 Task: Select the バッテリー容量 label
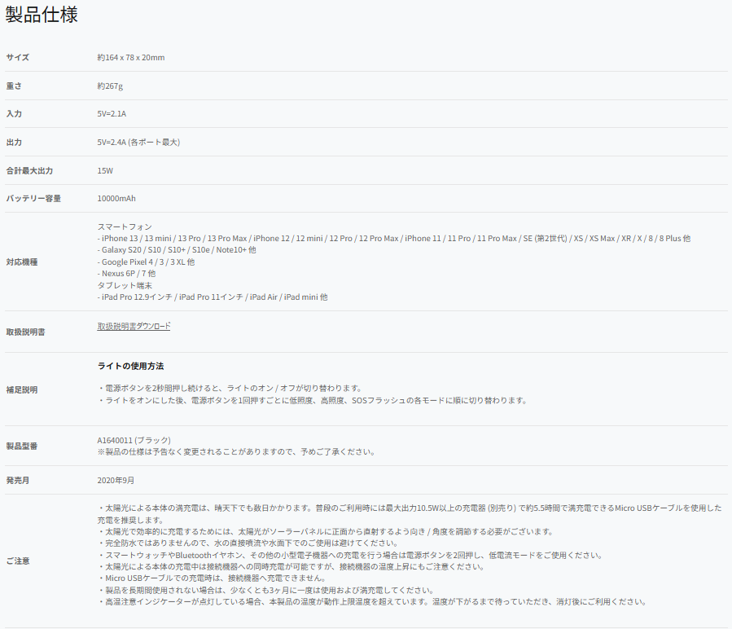[x=33, y=198]
